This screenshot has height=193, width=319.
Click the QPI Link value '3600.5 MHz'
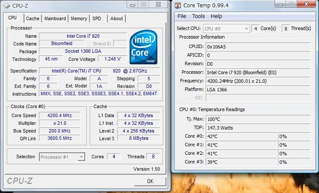pos(59,139)
